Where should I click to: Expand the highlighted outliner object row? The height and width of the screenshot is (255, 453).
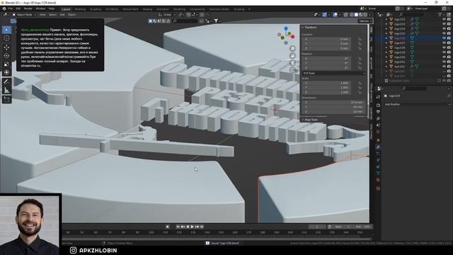click(x=386, y=38)
